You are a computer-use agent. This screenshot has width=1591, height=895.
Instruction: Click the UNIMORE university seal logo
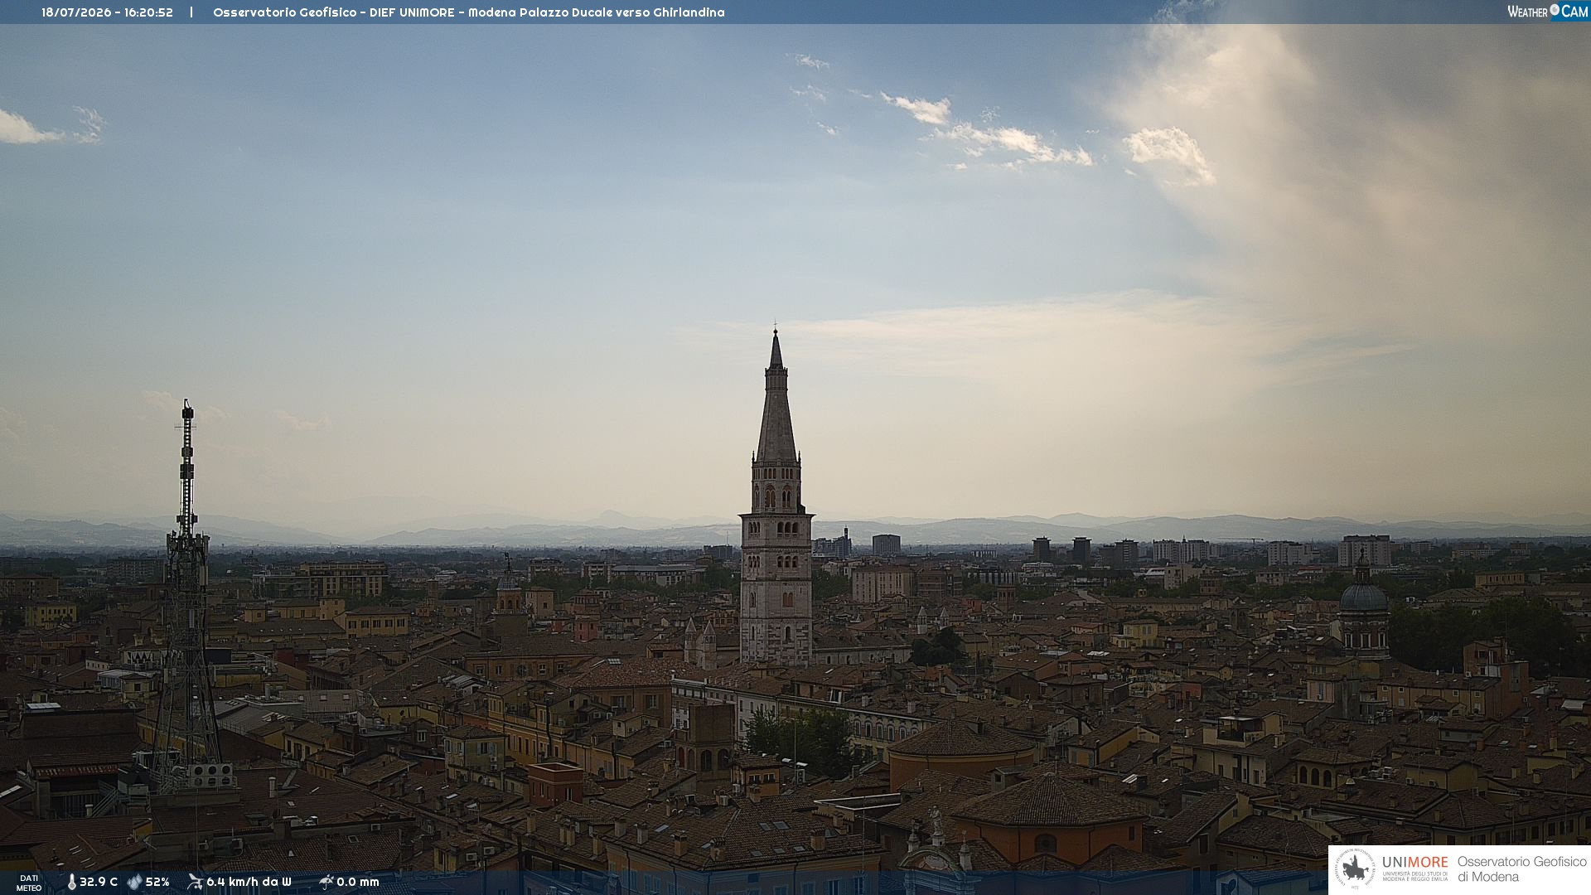pos(1355,869)
